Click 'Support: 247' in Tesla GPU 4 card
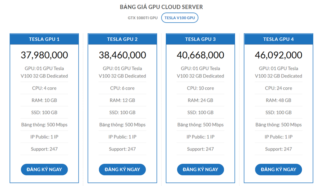324x186 pixels. pyautogui.click(x=278, y=149)
